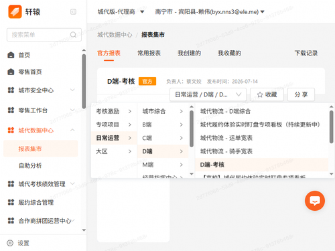Viewport: 335px width, 251px height.
Task: Switch to 官方报表 tab
Action: click(109, 53)
